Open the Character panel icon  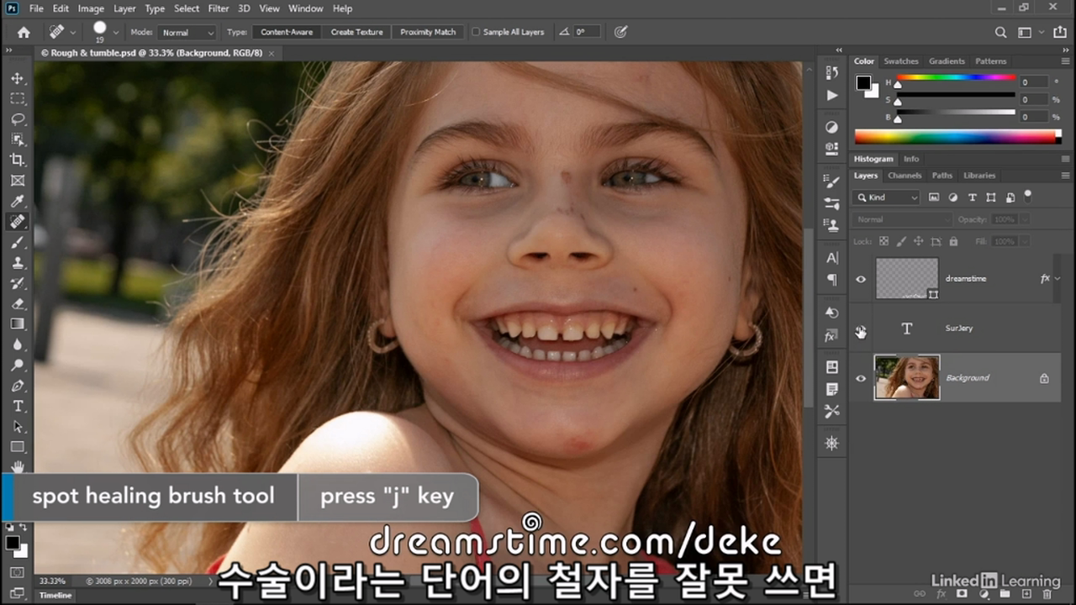point(831,258)
